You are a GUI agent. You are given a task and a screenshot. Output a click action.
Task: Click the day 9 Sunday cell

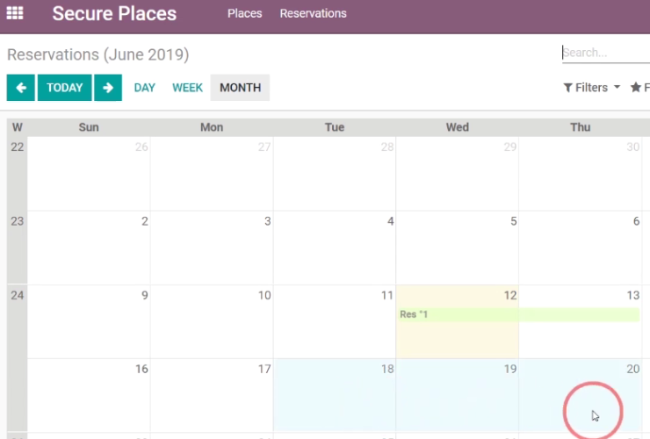pos(89,321)
